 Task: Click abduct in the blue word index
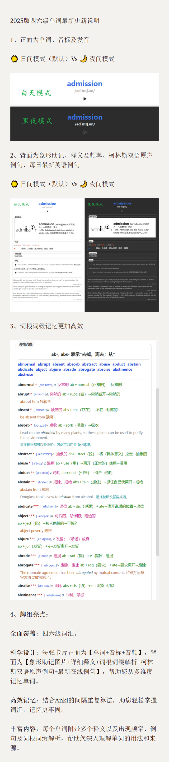[x=119, y=364]
